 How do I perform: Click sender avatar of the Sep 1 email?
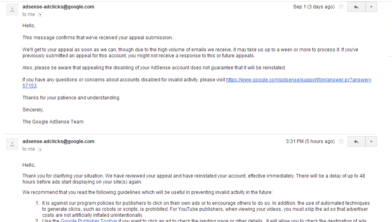pos(12,9)
